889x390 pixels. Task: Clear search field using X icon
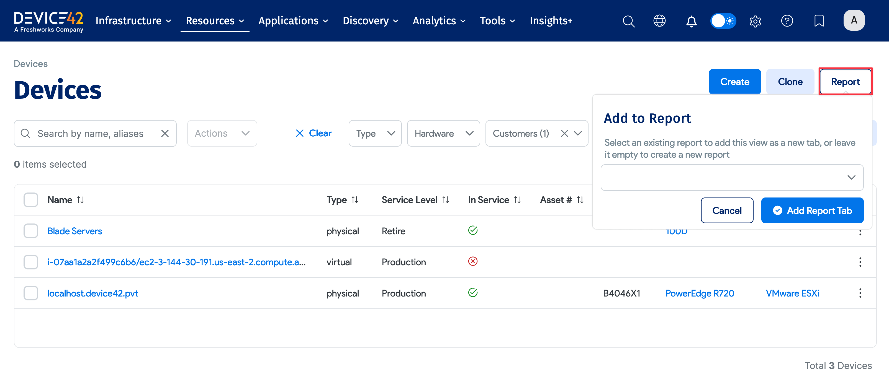point(165,133)
